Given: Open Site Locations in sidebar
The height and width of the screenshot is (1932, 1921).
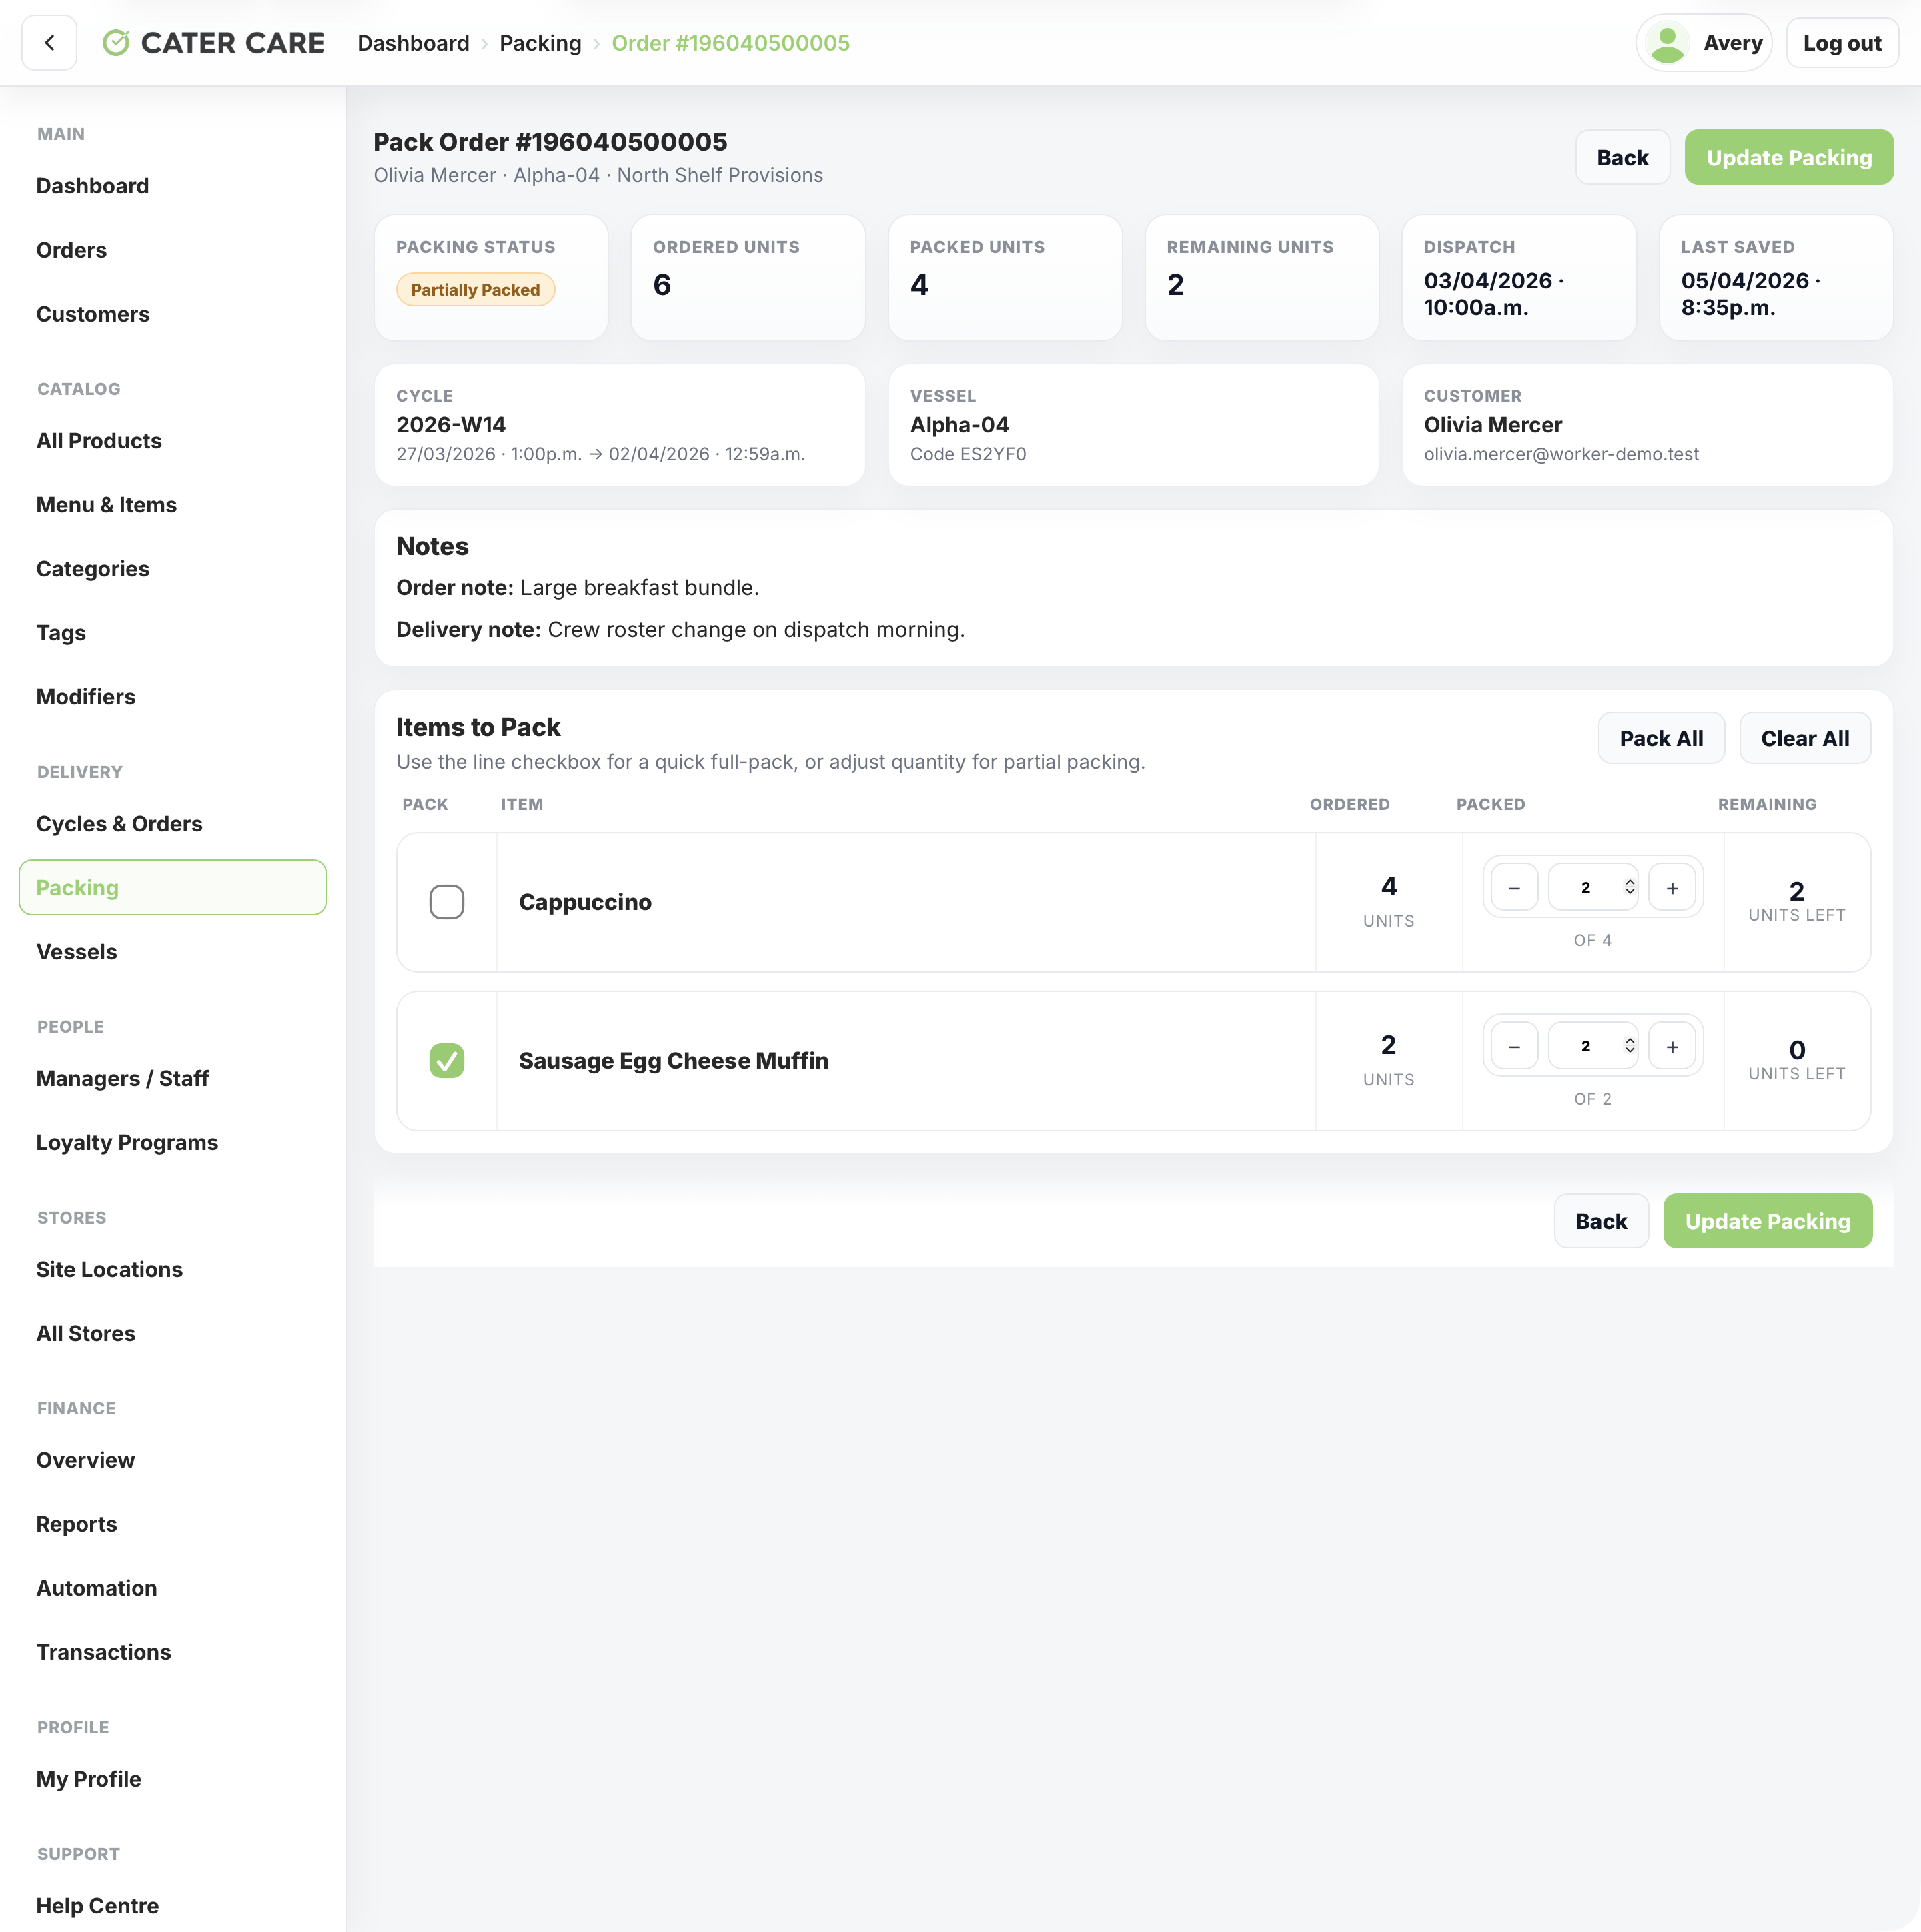Looking at the screenshot, I should (x=109, y=1270).
